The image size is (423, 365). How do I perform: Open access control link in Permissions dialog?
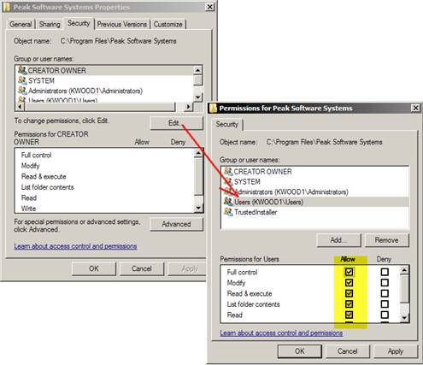tap(281, 333)
